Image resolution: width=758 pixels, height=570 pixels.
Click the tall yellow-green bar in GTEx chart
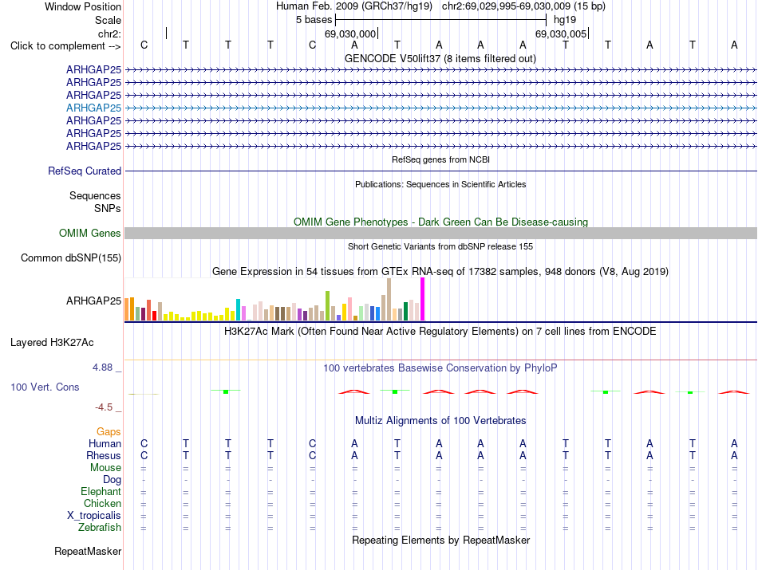(x=327, y=306)
